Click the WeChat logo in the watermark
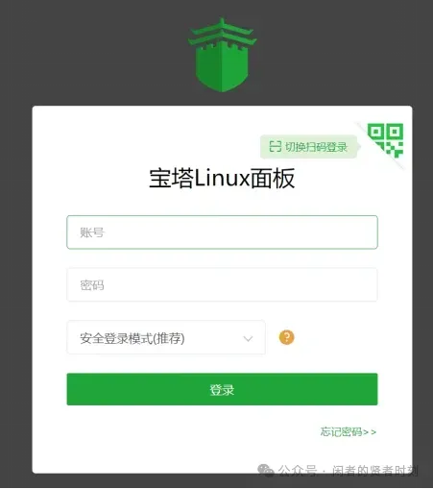 [x=266, y=470]
